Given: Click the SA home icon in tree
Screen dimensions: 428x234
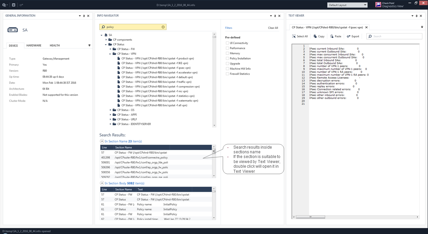Looking at the screenshot, I should coord(106,35).
